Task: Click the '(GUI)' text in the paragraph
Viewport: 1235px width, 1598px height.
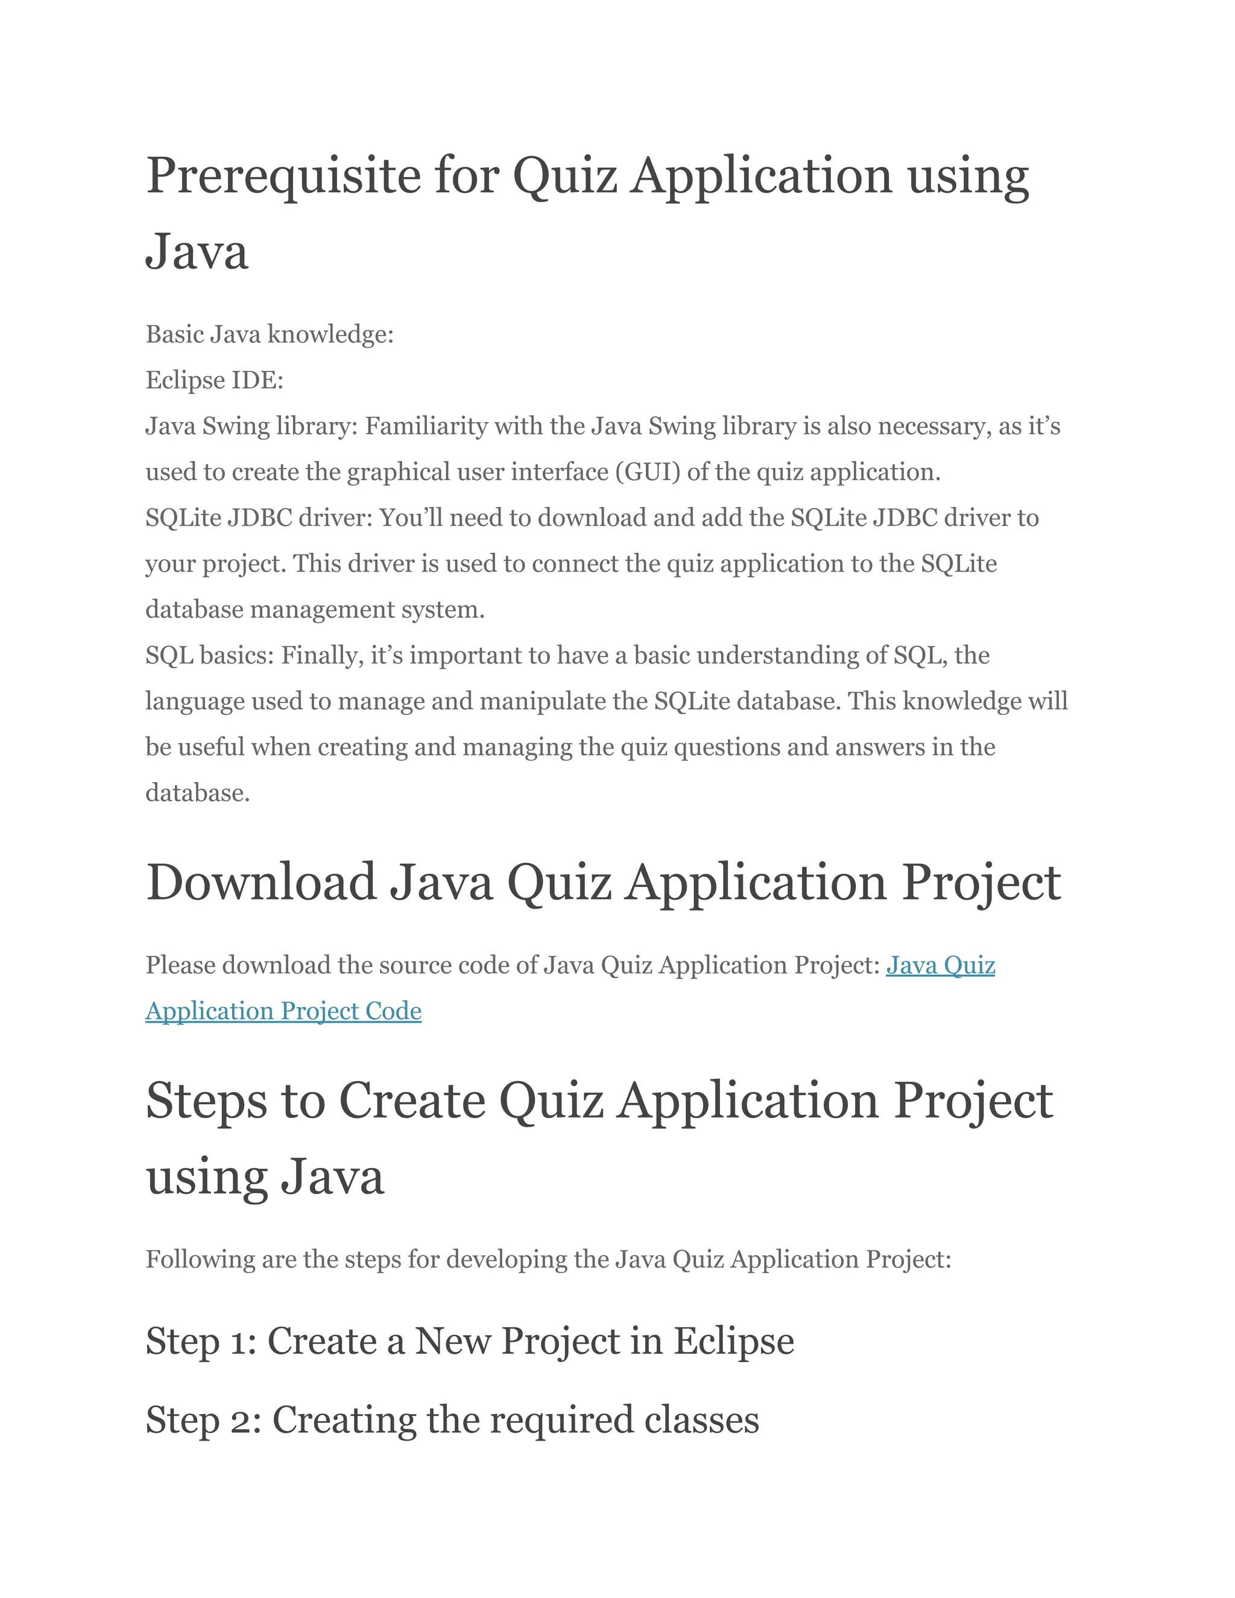Action: point(648,472)
